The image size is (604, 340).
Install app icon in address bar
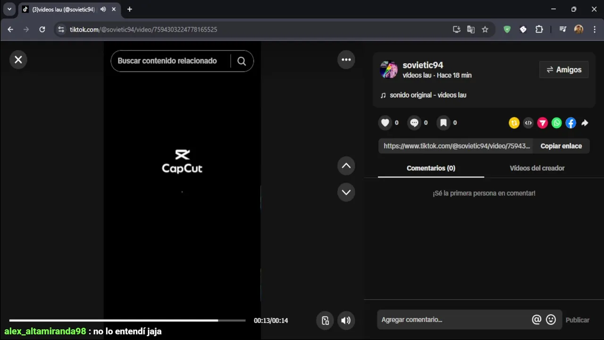456,29
